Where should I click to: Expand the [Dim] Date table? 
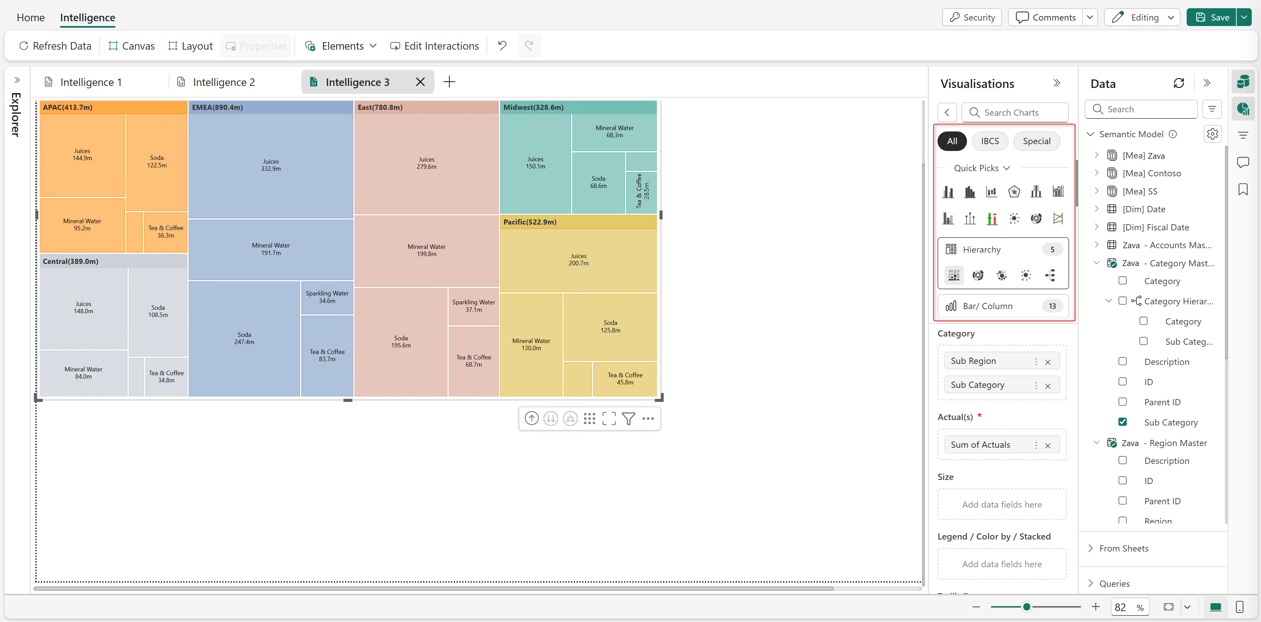tap(1097, 209)
